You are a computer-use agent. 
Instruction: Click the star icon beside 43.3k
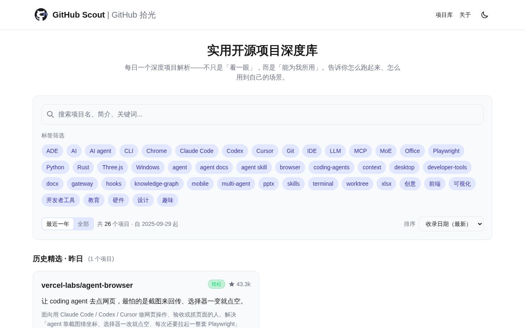coord(232,284)
